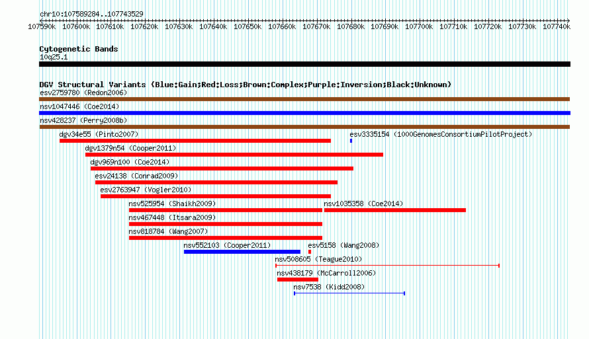Open the esv24138 (Conrad2009) red bar
This screenshot has height=339, width=589.
click(x=216, y=182)
